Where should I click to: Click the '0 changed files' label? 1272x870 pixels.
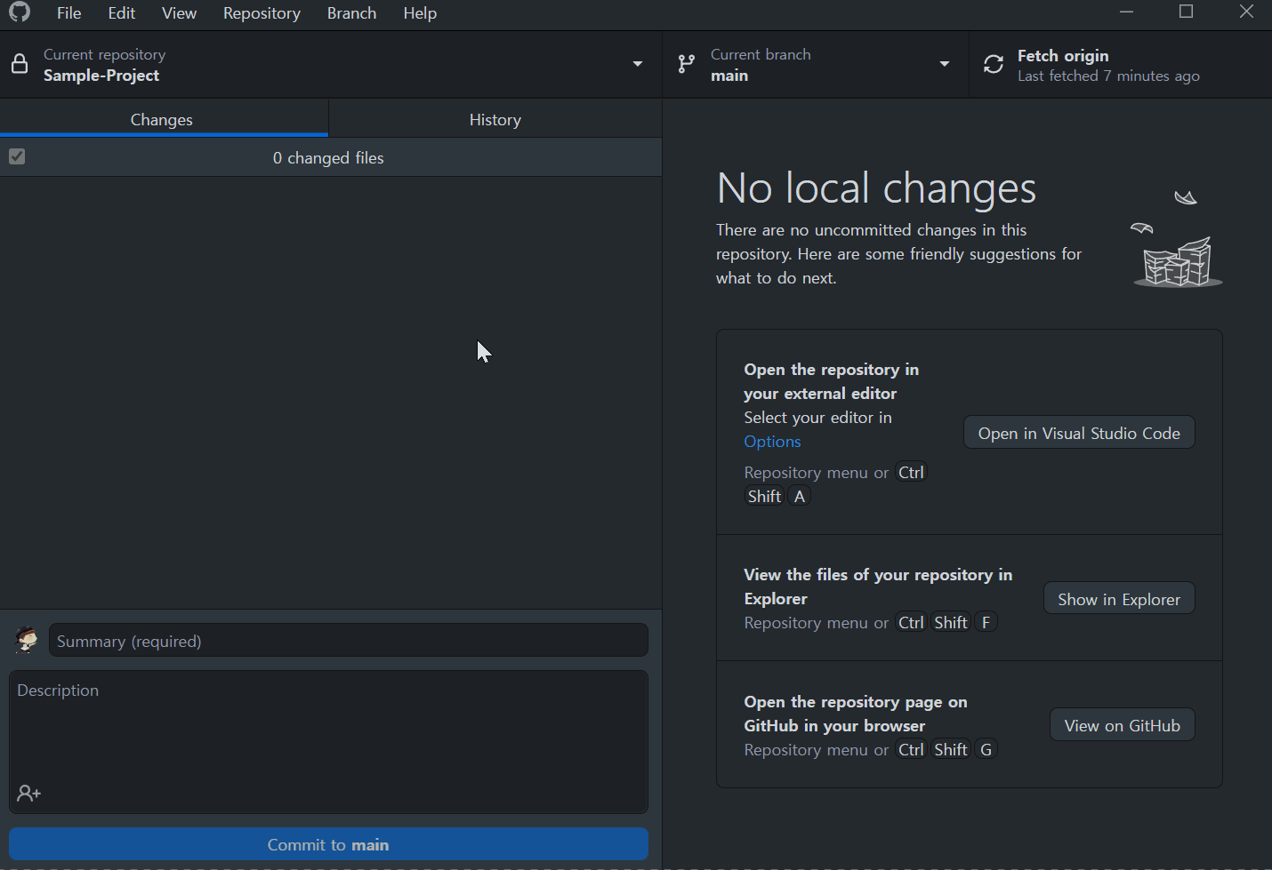tap(328, 157)
